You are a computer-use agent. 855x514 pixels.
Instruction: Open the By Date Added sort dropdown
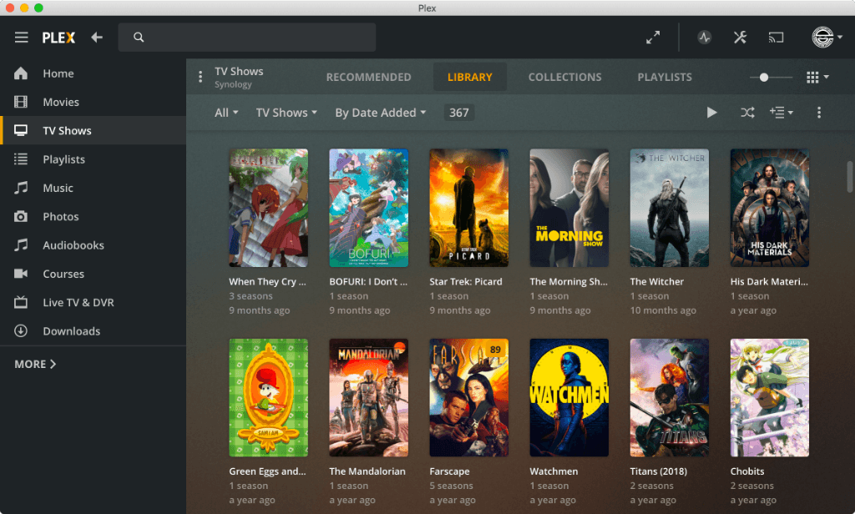point(380,113)
